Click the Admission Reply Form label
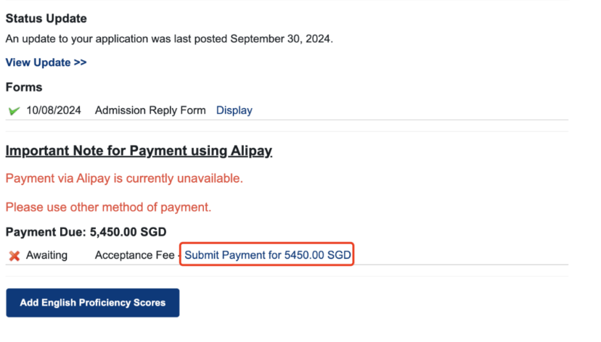Viewport: 601px width, 342px height. [150, 110]
